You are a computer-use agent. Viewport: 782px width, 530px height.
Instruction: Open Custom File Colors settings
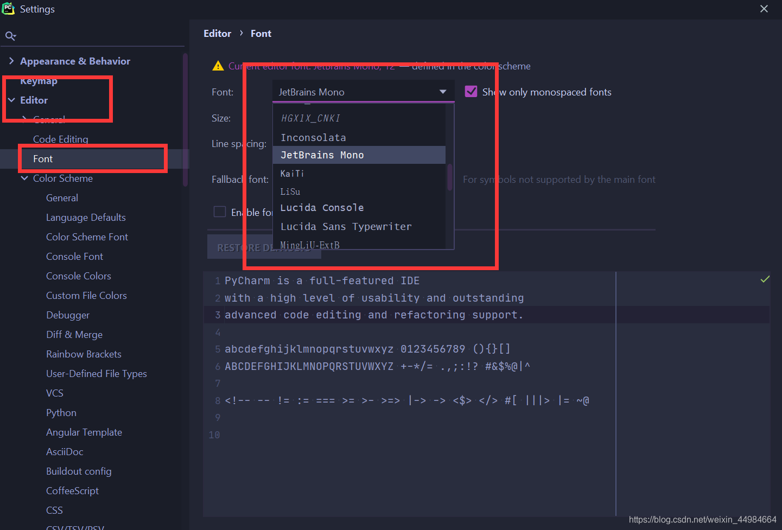pyautogui.click(x=86, y=295)
